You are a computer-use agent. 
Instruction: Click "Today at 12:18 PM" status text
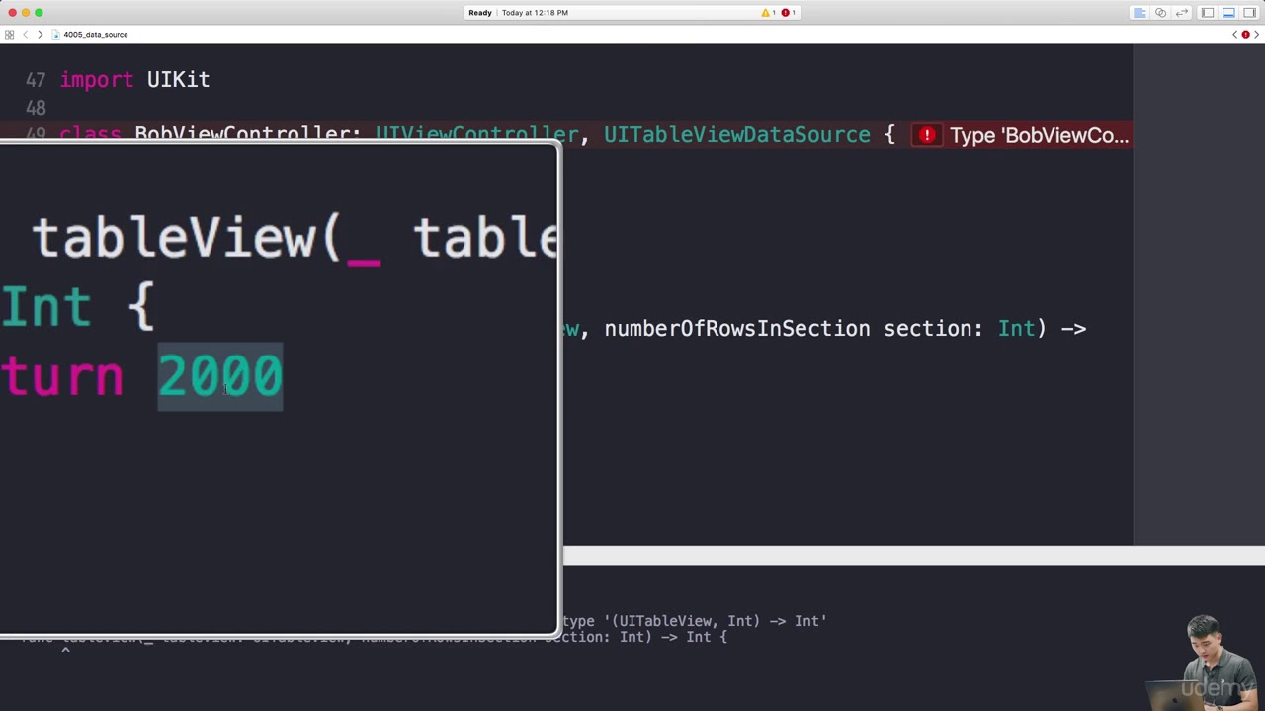click(535, 13)
